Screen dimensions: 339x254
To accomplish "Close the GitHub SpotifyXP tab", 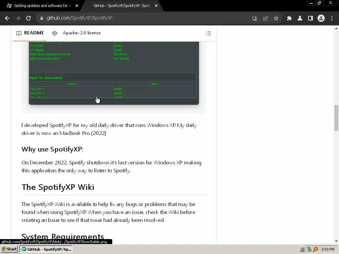I will (156, 6).
